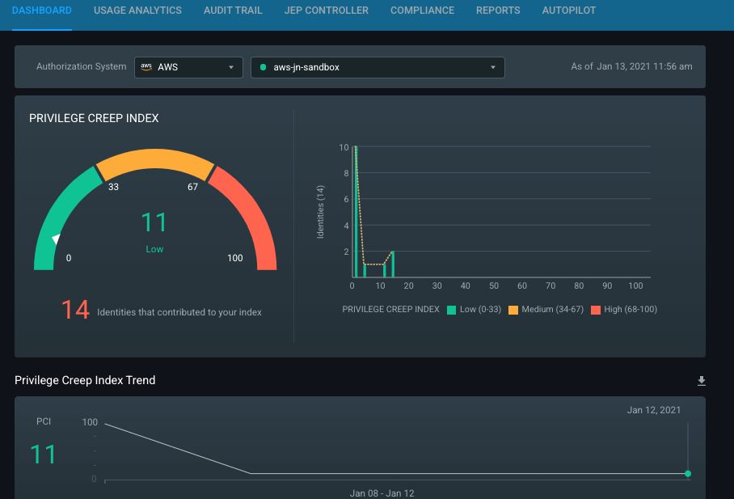The image size is (734, 499).
Task: Go to the JEP Controller tab
Action: (326, 11)
